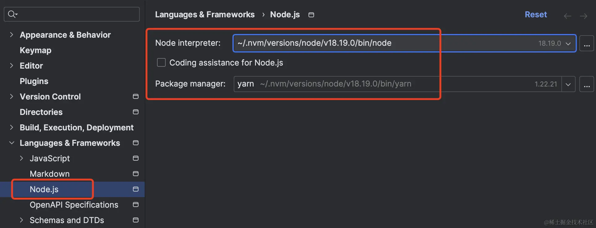This screenshot has height=228, width=596.
Task: Open the Node interpreter version dropdown
Action: tap(568, 44)
